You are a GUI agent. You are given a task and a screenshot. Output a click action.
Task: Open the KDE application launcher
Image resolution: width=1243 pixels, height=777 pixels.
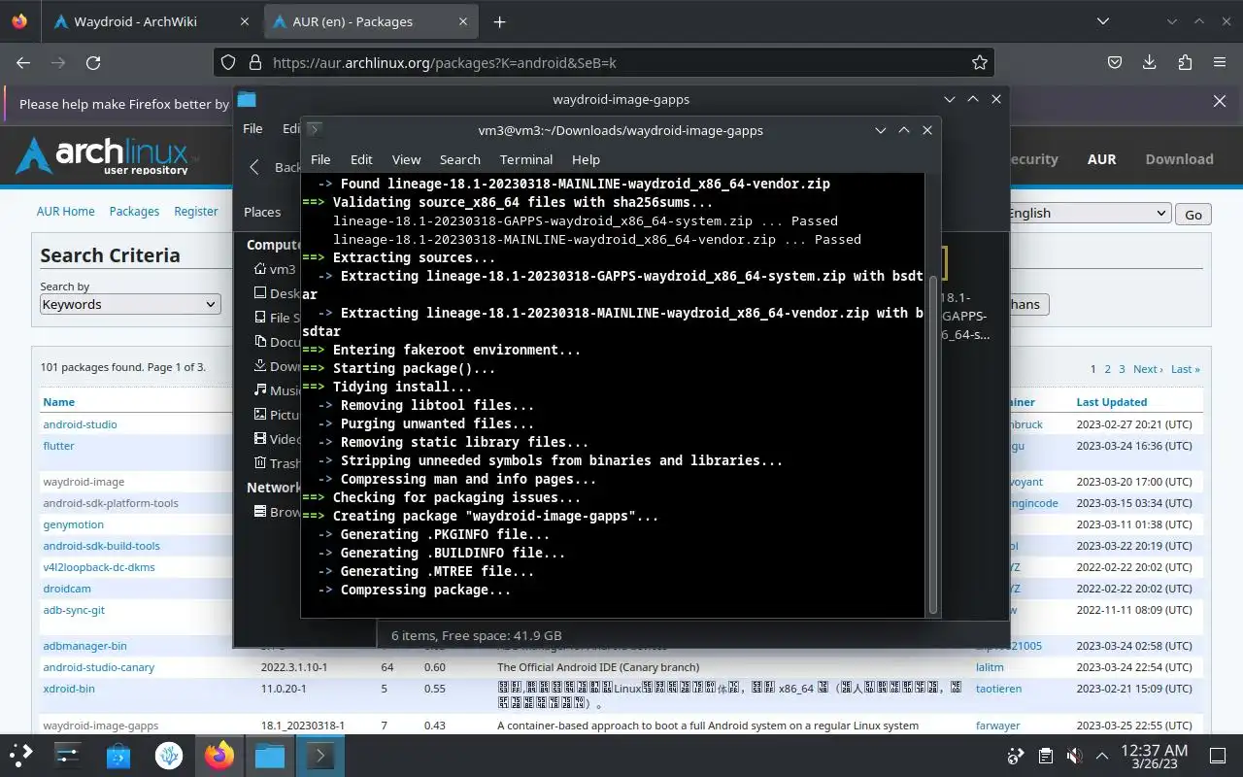point(20,755)
